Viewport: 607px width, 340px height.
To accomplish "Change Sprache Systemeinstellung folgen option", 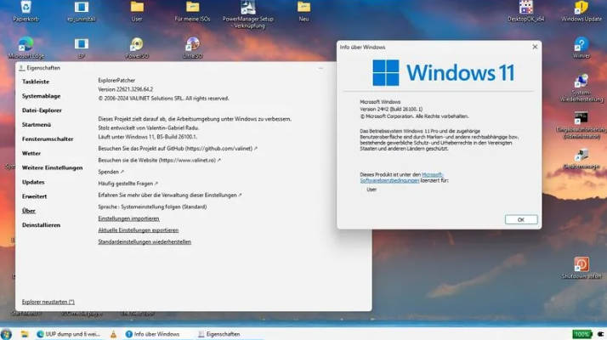I will (x=152, y=207).
